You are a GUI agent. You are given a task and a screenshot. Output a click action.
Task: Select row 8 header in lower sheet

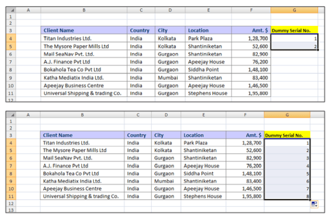(11, 173)
